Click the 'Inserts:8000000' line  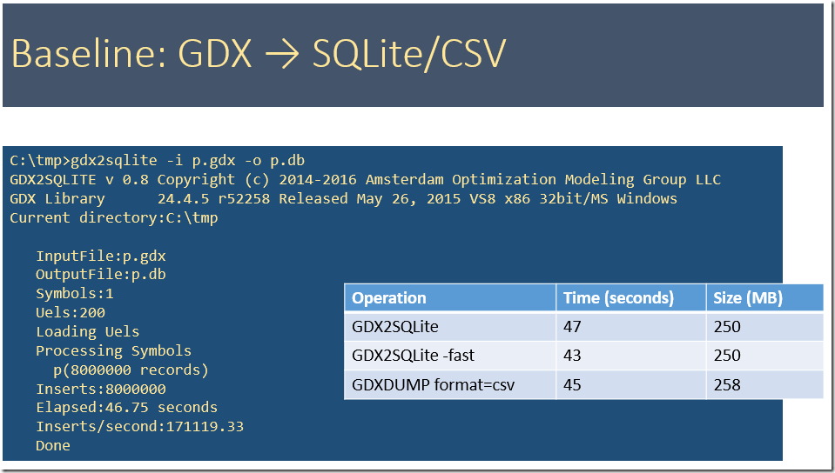point(101,389)
